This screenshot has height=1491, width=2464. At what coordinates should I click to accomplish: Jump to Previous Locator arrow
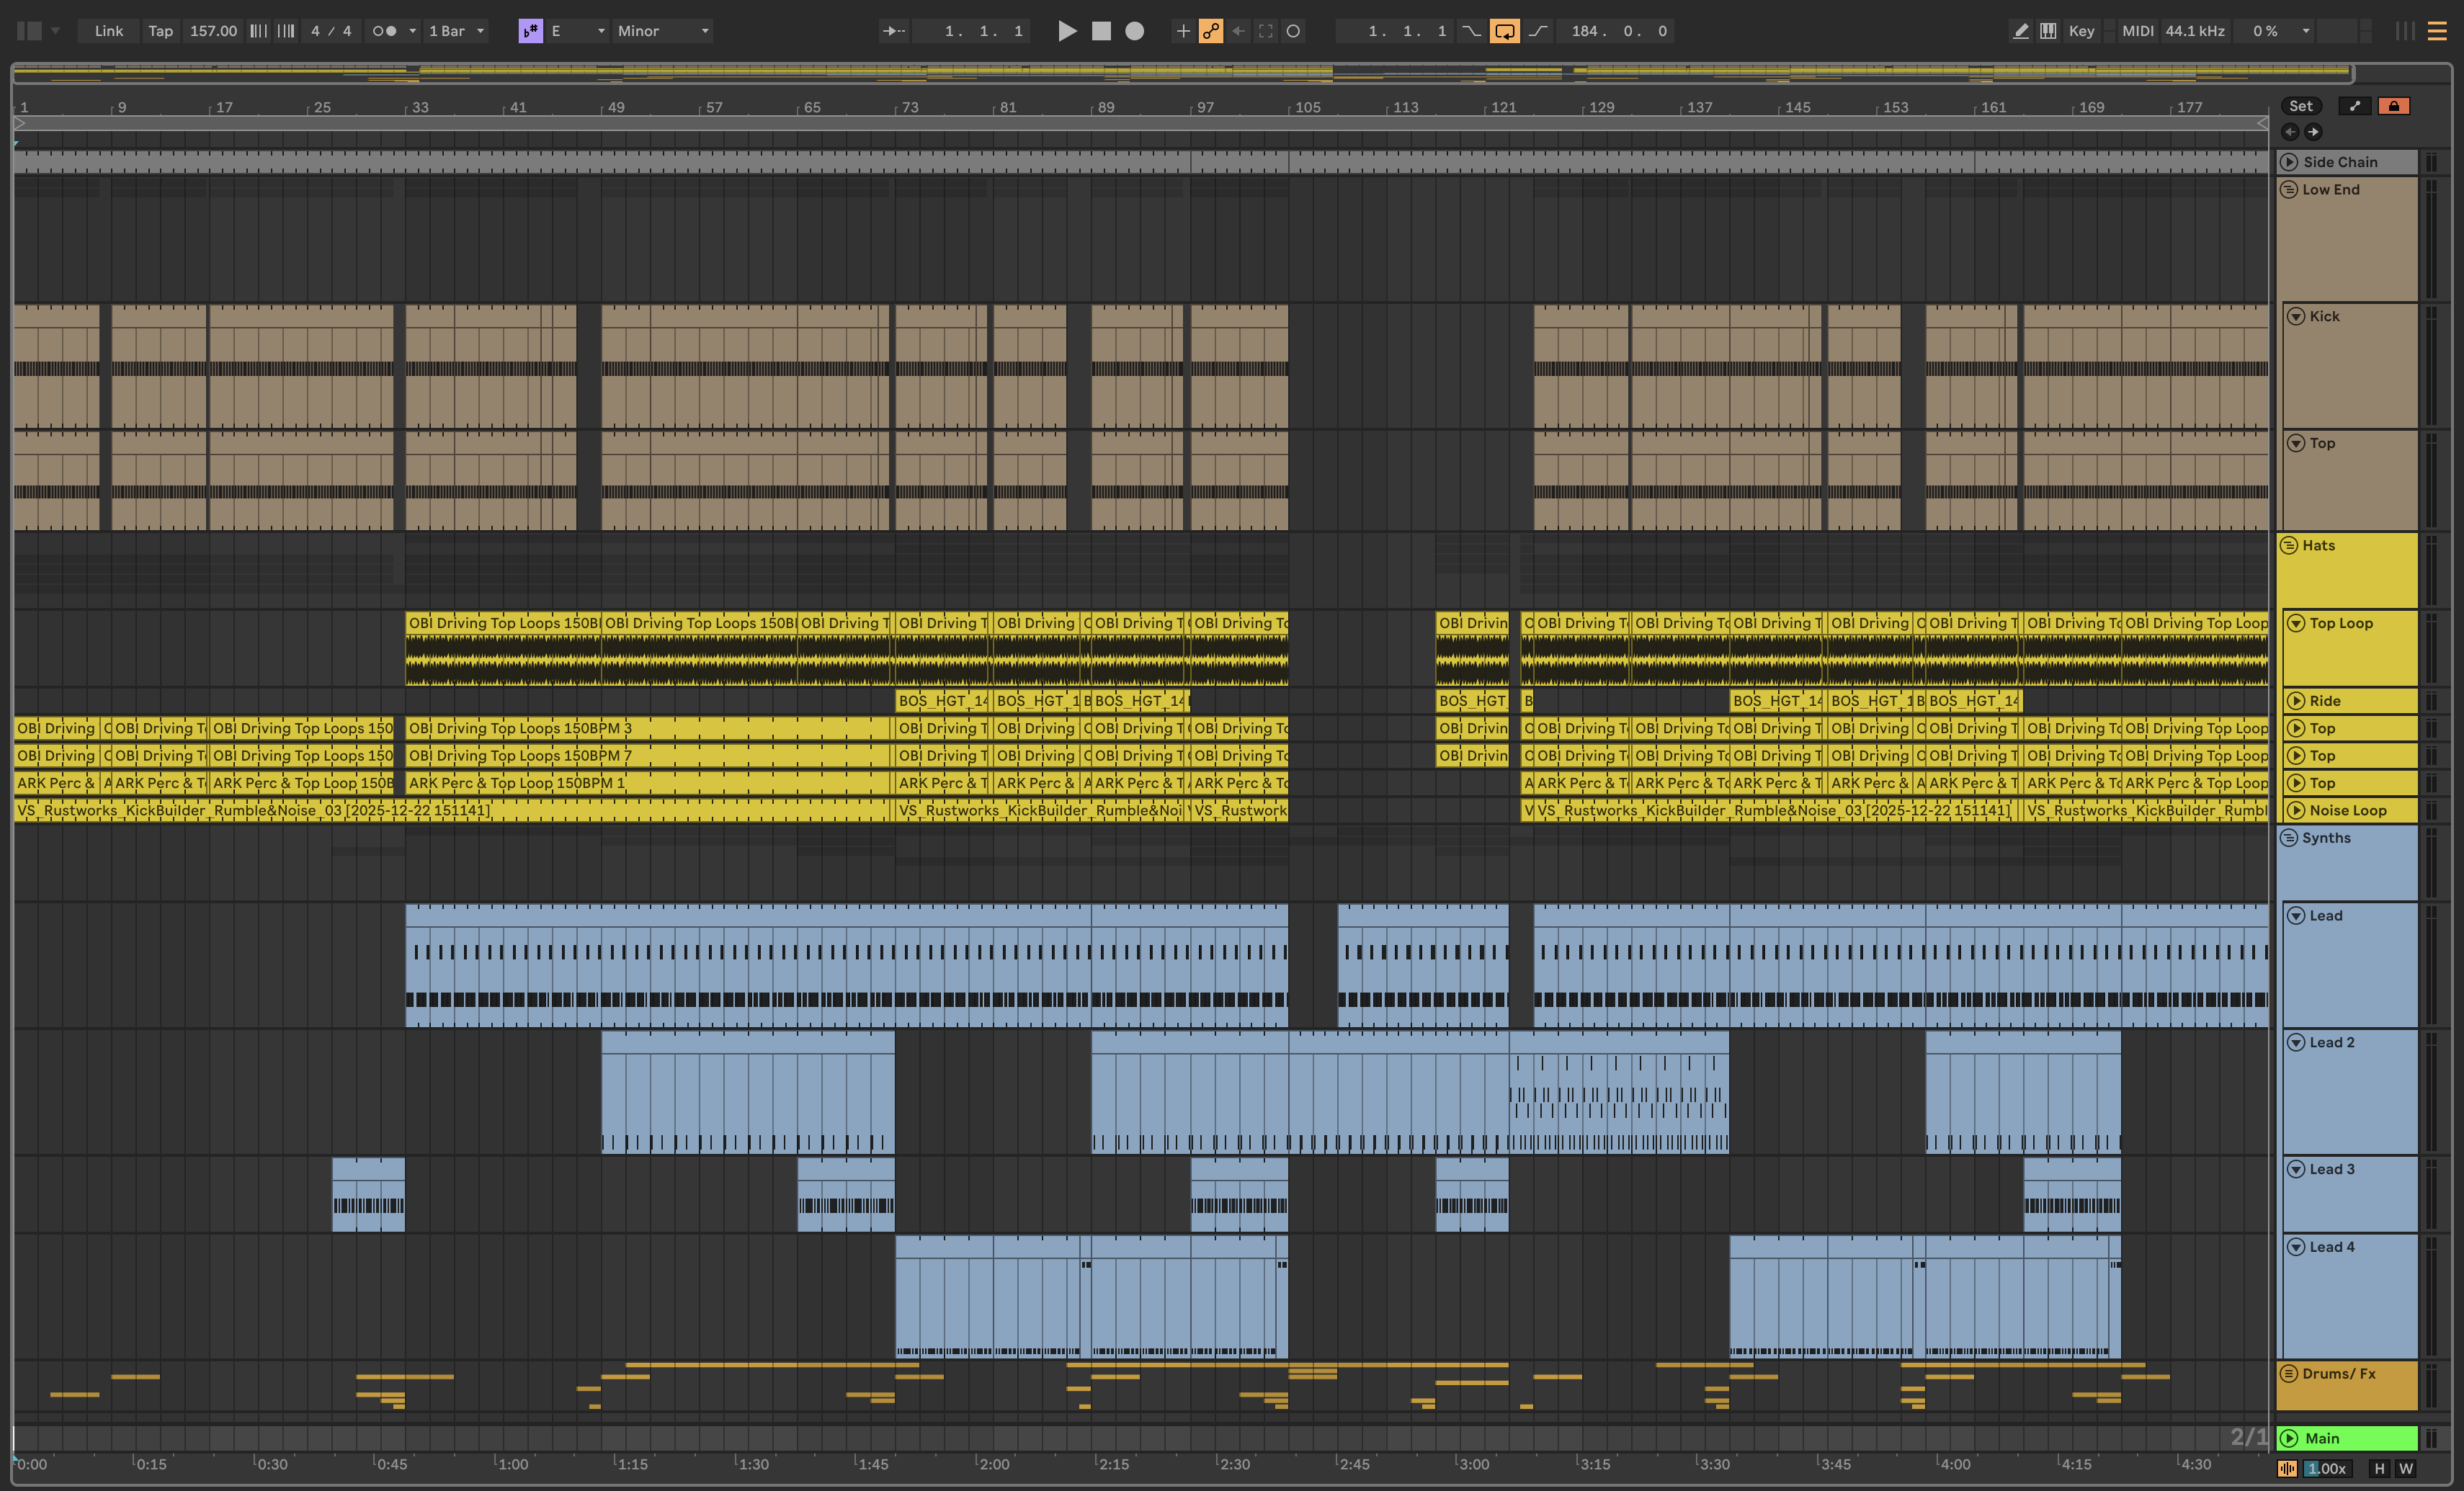click(x=2290, y=132)
